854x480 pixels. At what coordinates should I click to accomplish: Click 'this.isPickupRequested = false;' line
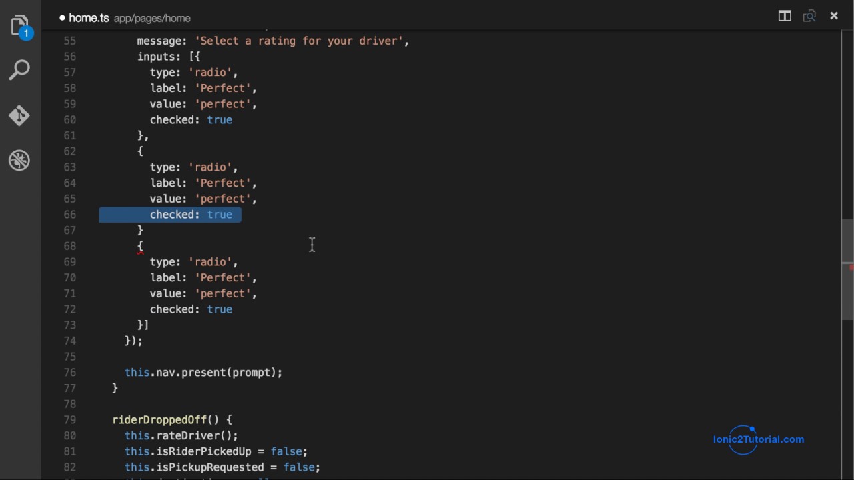(222, 467)
